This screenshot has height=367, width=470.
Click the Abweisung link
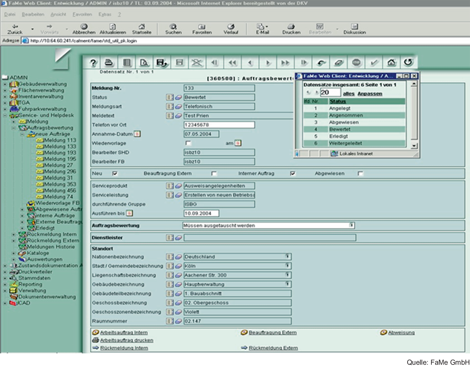(401, 332)
